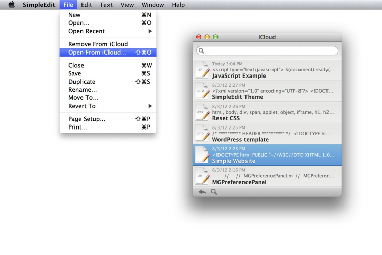Zoom the iCloud window with green button
Image resolution: width=382 pixels, height=255 pixels.
point(215,37)
